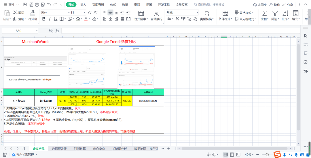Increase decimal places
311x158 pixels.
click(x=189, y=19)
